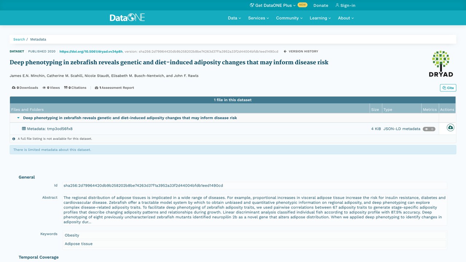Open the Data menu
This screenshot has width=466, height=262.
234,18
